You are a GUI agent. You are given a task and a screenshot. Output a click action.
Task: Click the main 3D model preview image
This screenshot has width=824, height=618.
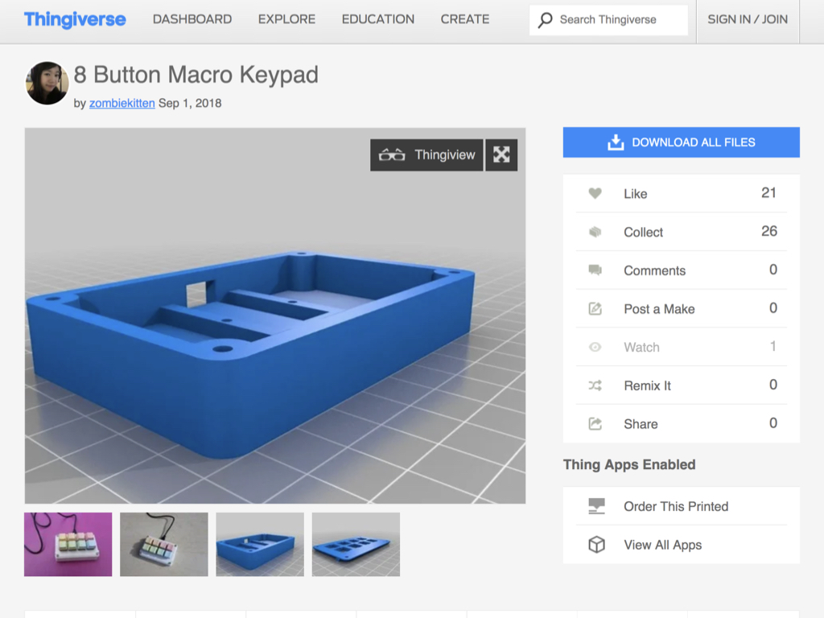click(x=275, y=315)
